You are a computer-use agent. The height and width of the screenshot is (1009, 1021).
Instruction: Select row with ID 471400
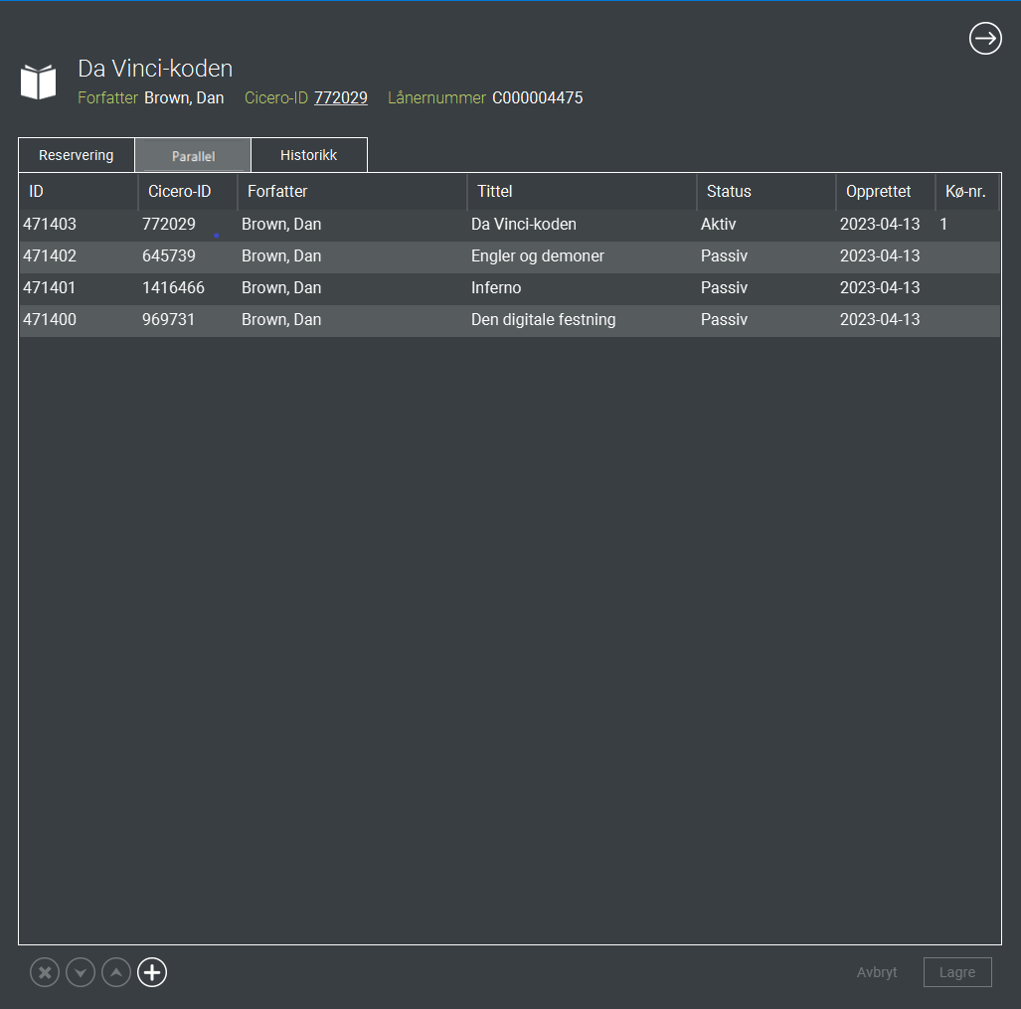tap(509, 320)
